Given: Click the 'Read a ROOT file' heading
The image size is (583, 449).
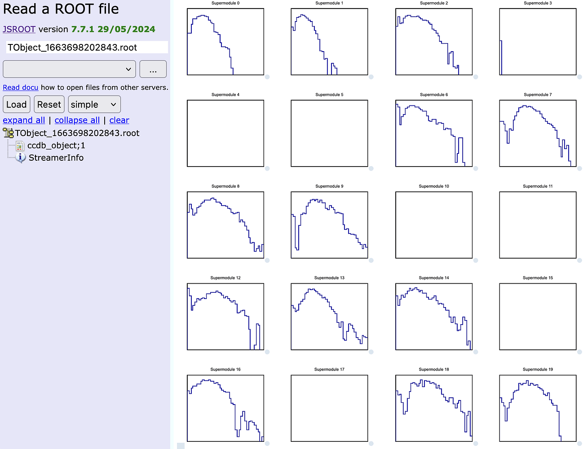Looking at the screenshot, I should coord(61,9).
